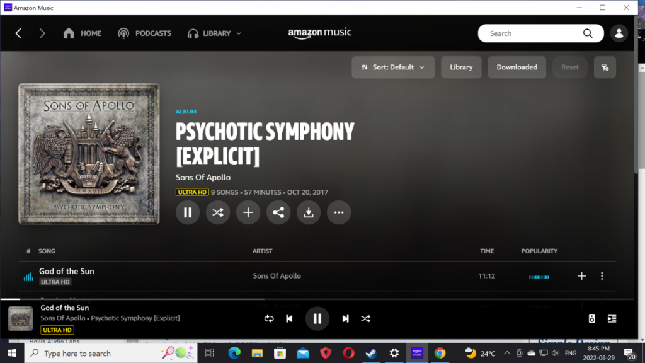Click Sons Of Apollo in the track row
This screenshot has width=645, height=363.
pos(277,276)
